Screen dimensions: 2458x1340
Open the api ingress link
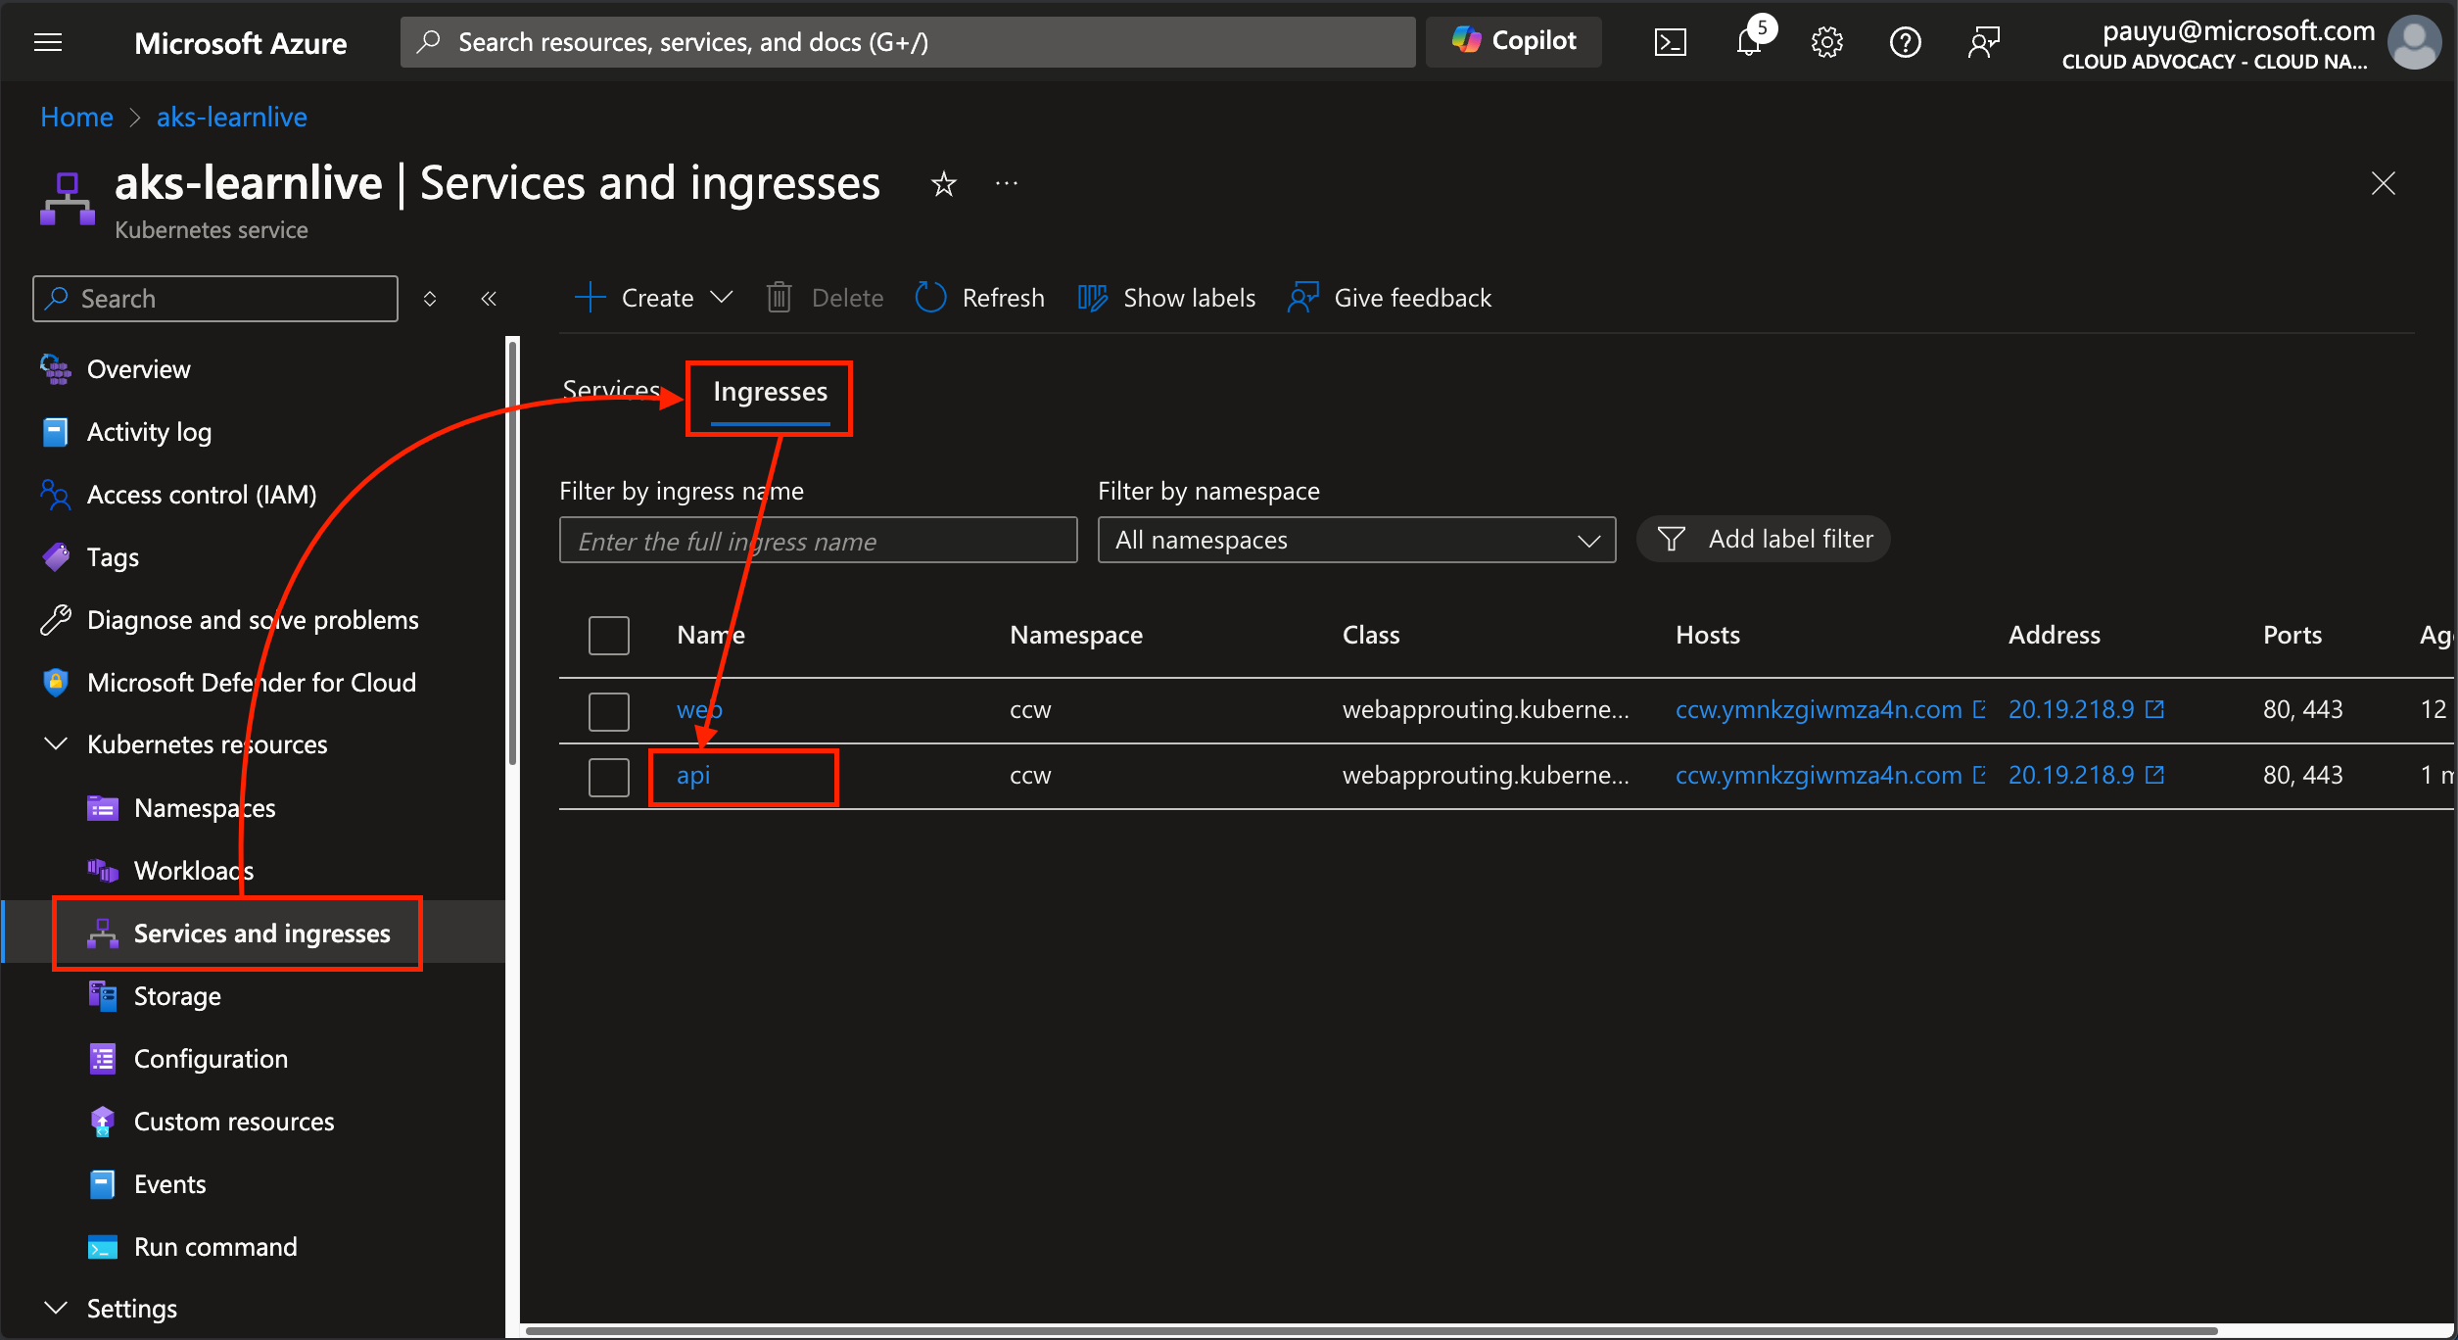[x=693, y=776]
